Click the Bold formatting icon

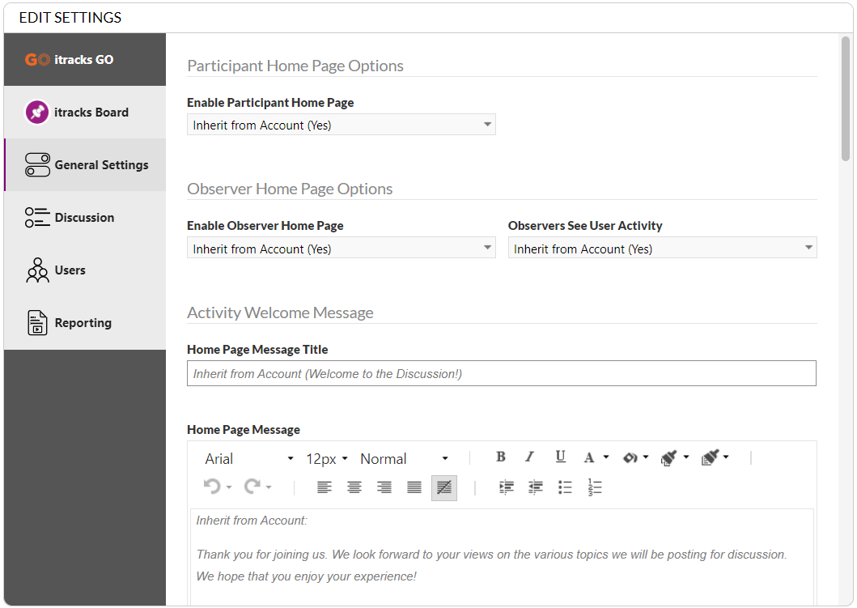501,457
